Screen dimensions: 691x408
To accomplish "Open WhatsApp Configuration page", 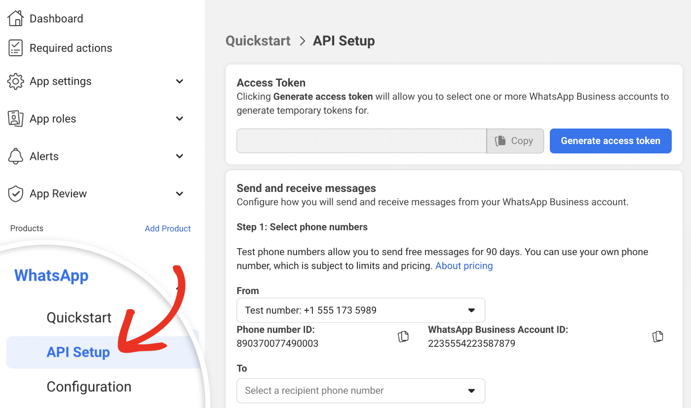I will coord(89,387).
